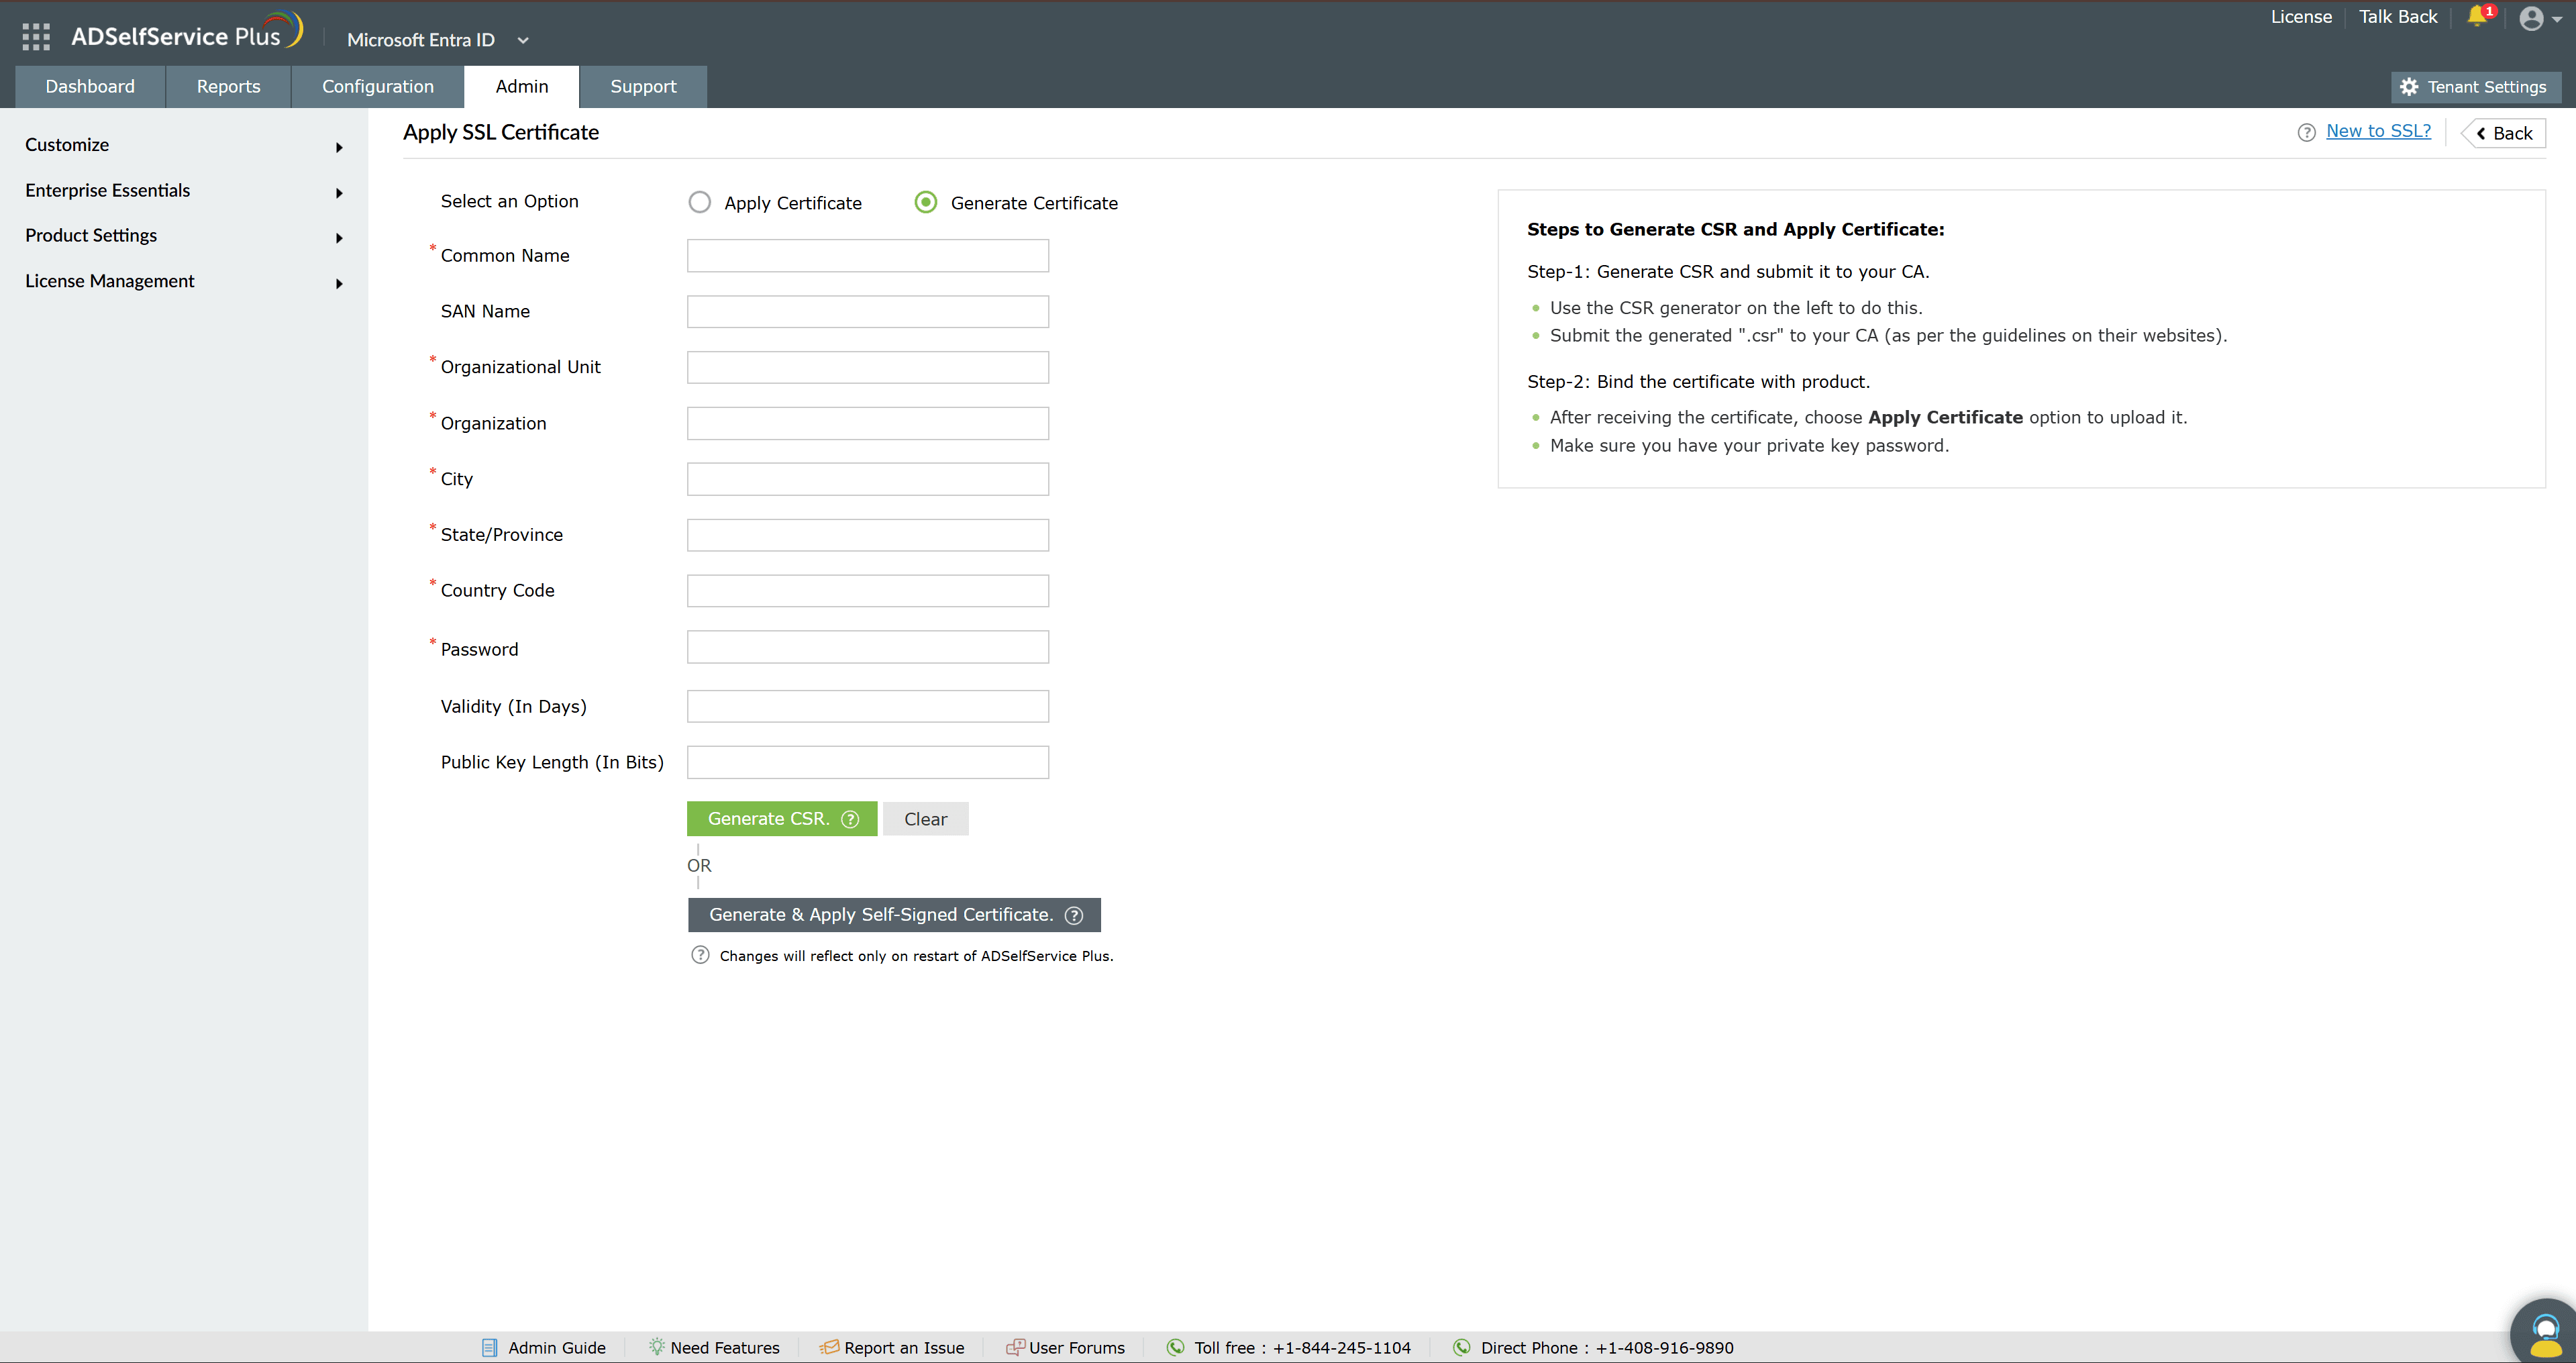Screen dimensions: 2576x1363
Task: Focus the Common Name input field
Action: pyautogui.click(x=868, y=256)
